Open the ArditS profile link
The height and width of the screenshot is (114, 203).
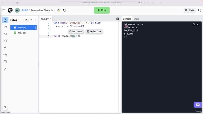(x=25, y=10)
